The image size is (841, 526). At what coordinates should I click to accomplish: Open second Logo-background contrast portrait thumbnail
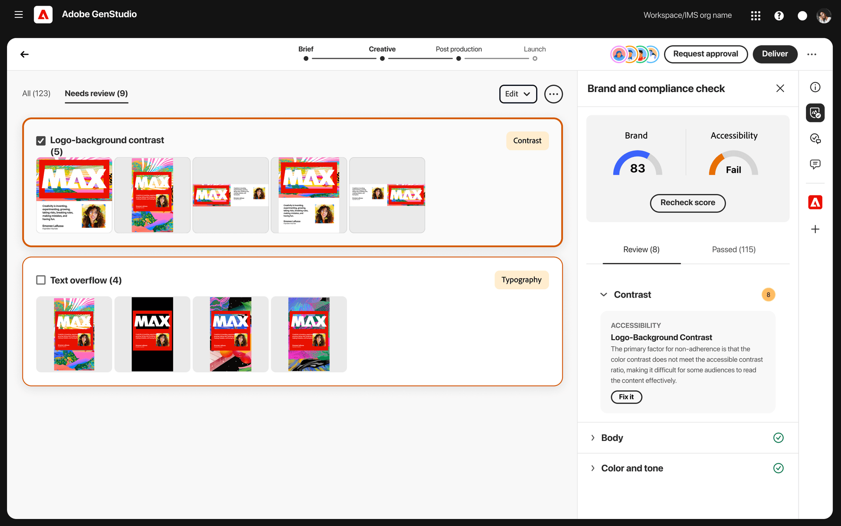click(152, 195)
